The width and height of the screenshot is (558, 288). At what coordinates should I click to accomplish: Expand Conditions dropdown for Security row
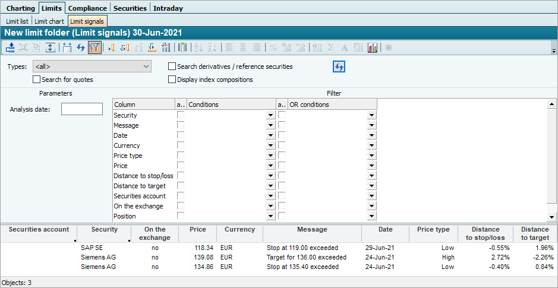270,116
